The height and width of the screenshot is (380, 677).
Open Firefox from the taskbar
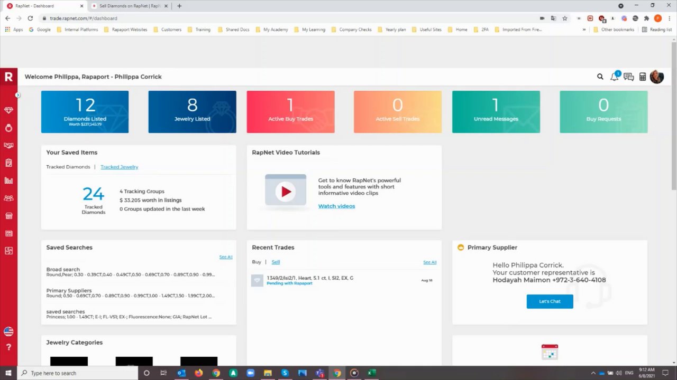(x=198, y=373)
